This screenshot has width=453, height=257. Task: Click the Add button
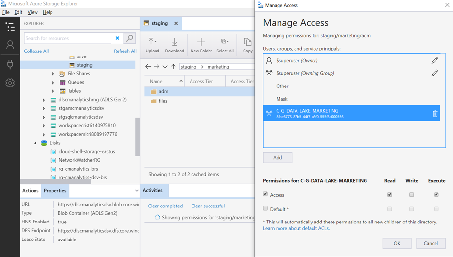pos(278,158)
